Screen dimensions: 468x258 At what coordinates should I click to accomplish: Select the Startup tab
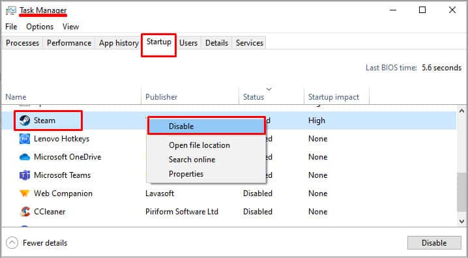point(159,42)
